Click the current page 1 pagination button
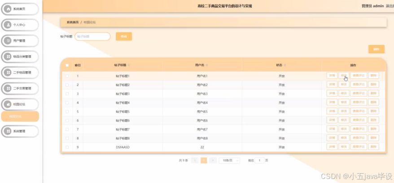The image size is (394, 183). 204,161
